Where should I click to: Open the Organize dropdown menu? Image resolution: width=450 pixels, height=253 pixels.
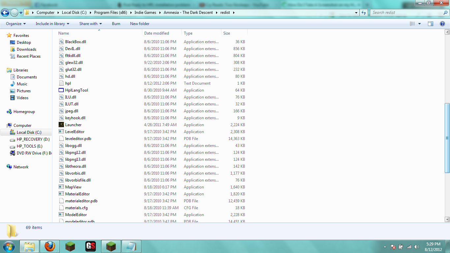tap(15, 24)
